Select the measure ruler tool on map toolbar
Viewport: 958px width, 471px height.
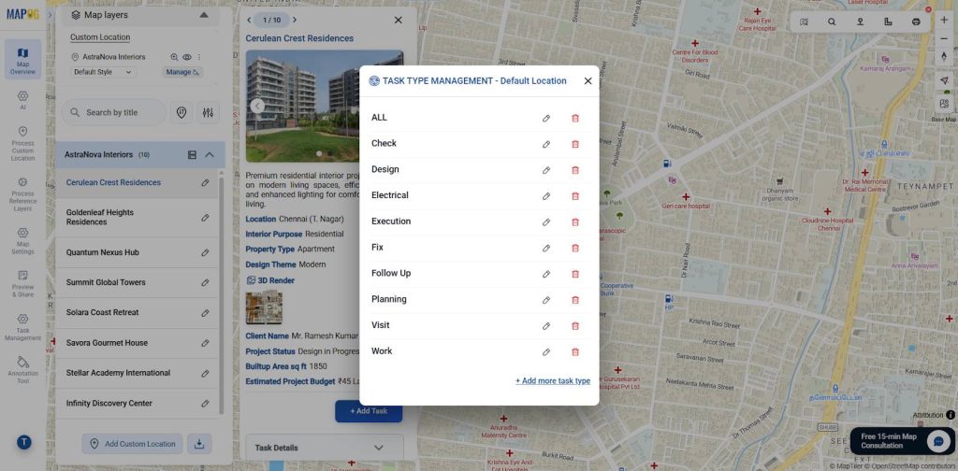pos(888,21)
